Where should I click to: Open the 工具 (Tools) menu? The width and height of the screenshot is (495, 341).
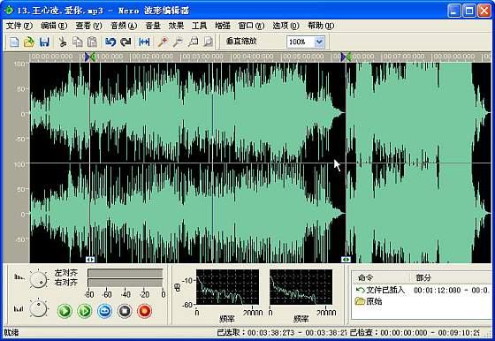[x=199, y=26]
